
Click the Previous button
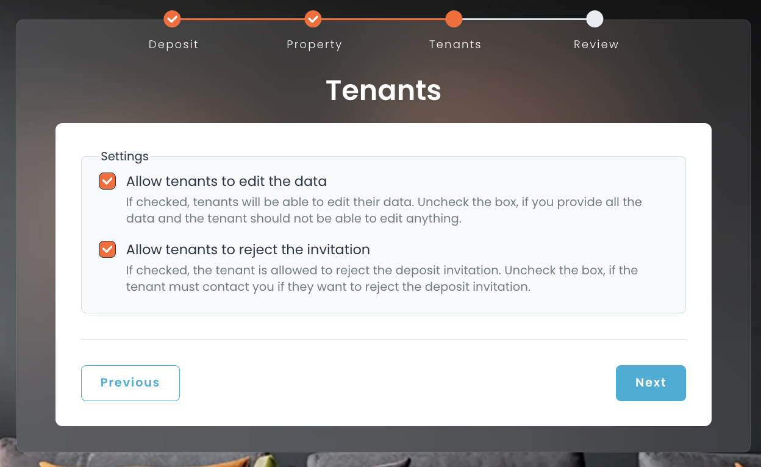point(130,383)
